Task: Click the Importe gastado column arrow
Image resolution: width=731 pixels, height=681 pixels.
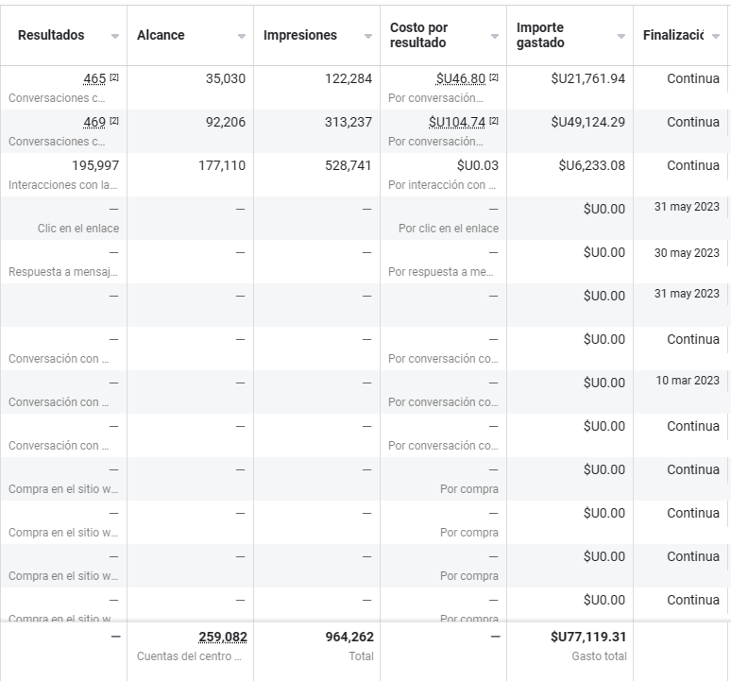Action: pyautogui.click(x=621, y=36)
